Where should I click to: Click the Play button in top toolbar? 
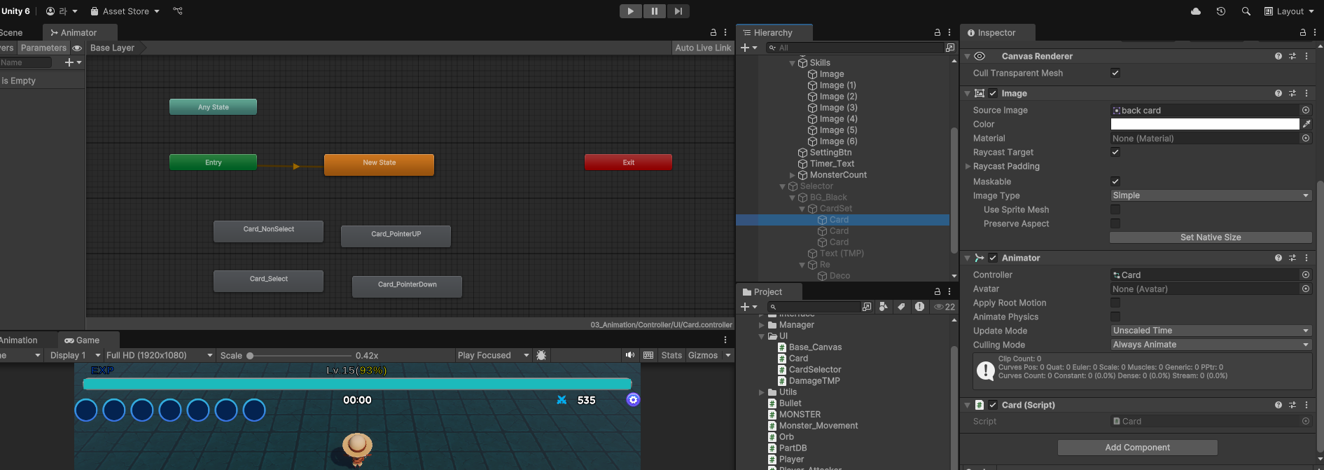631,11
